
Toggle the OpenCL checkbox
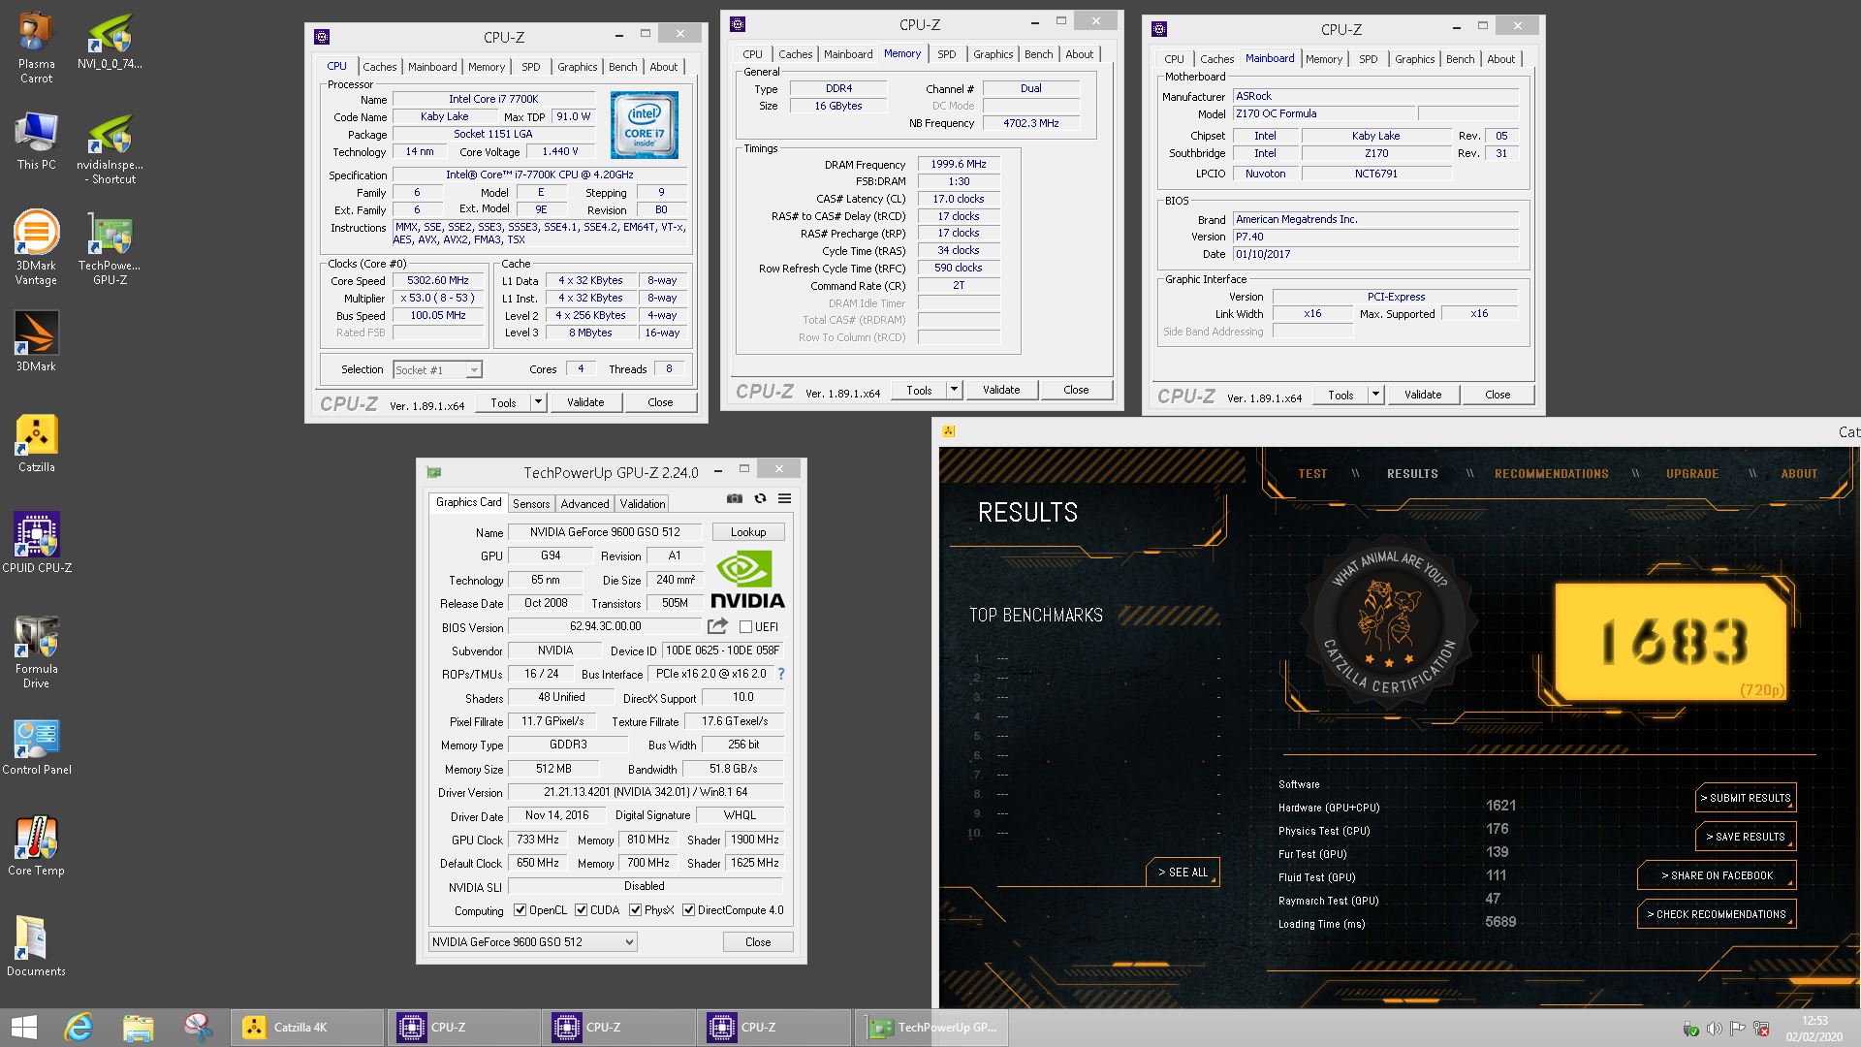click(520, 910)
